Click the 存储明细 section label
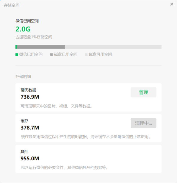Image resolution: width=177 pixels, height=183 pixels. 23,76
